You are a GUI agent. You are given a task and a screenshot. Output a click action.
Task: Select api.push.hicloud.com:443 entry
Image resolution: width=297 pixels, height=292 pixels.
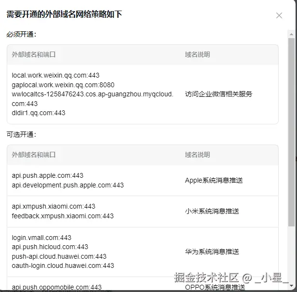[50, 247]
